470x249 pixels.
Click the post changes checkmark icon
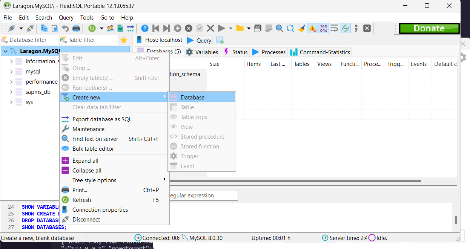tap(200, 28)
